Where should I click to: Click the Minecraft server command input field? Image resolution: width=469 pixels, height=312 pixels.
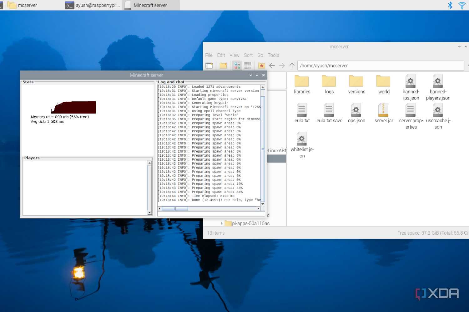point(211,214)
